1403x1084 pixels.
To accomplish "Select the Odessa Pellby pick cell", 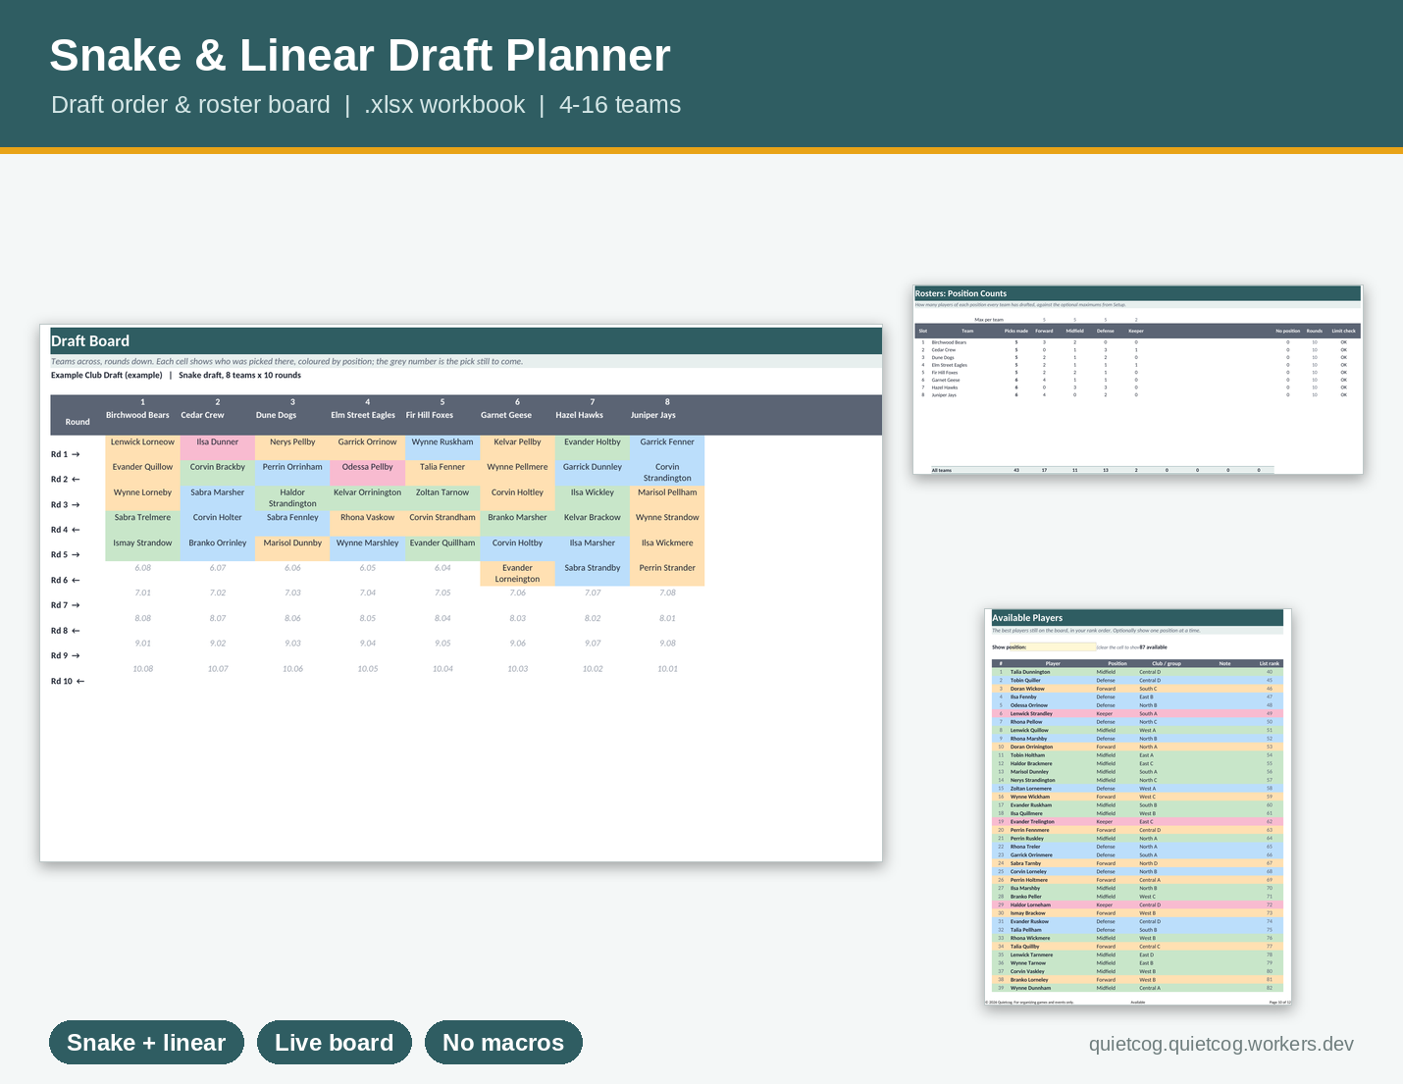I will [368, 473].
